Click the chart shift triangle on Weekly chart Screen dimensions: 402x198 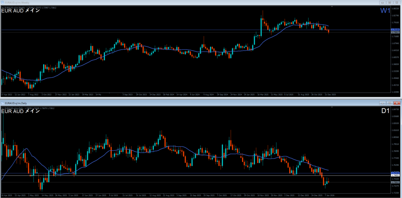(x=333, y=7)
